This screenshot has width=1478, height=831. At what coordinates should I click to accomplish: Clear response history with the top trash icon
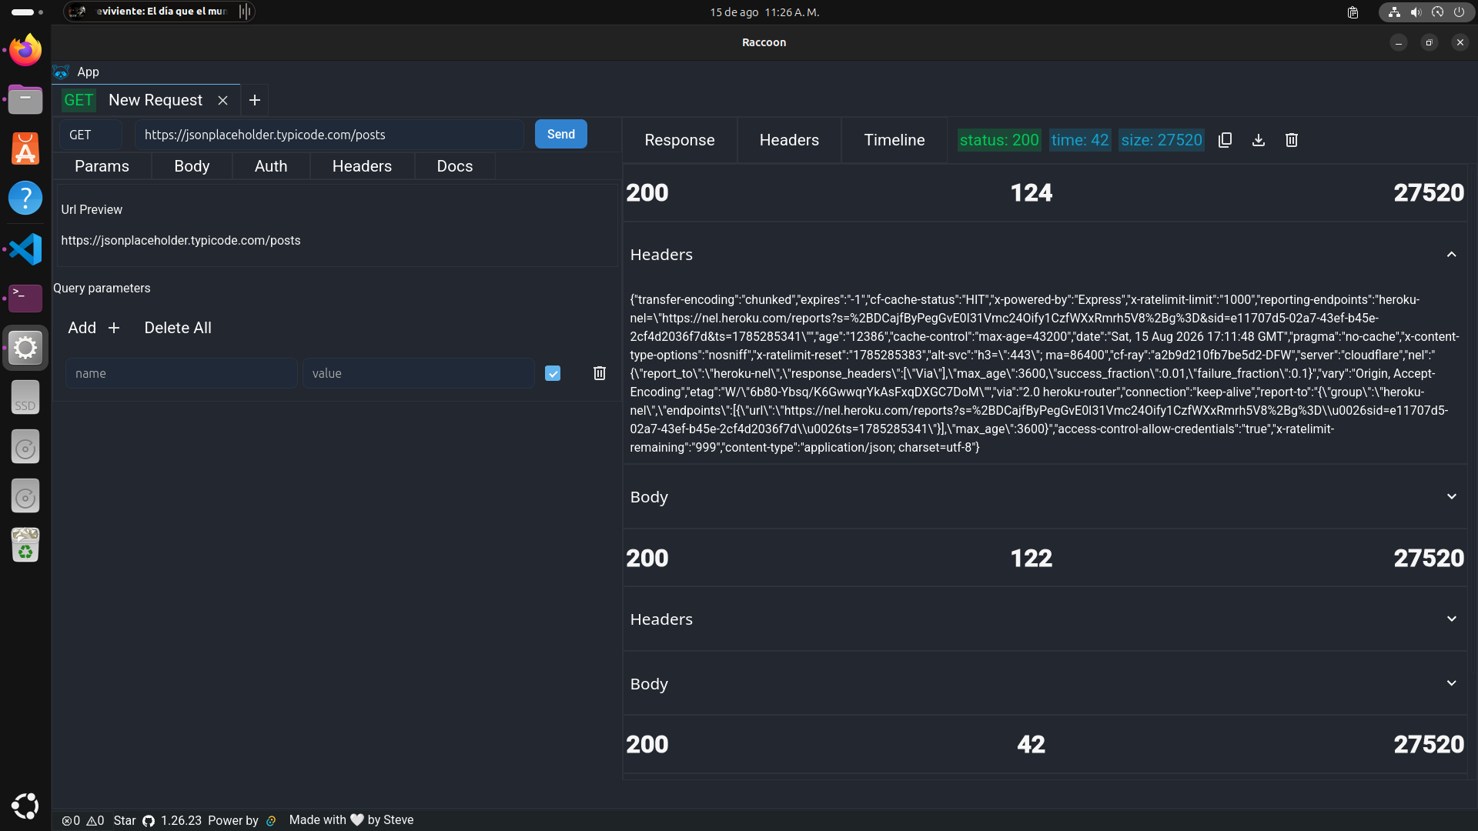(1292, 140)
